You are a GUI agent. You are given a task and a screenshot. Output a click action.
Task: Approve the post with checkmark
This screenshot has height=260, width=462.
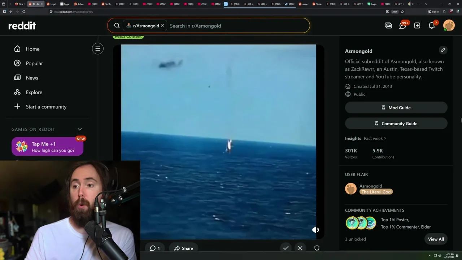point(286,248)
